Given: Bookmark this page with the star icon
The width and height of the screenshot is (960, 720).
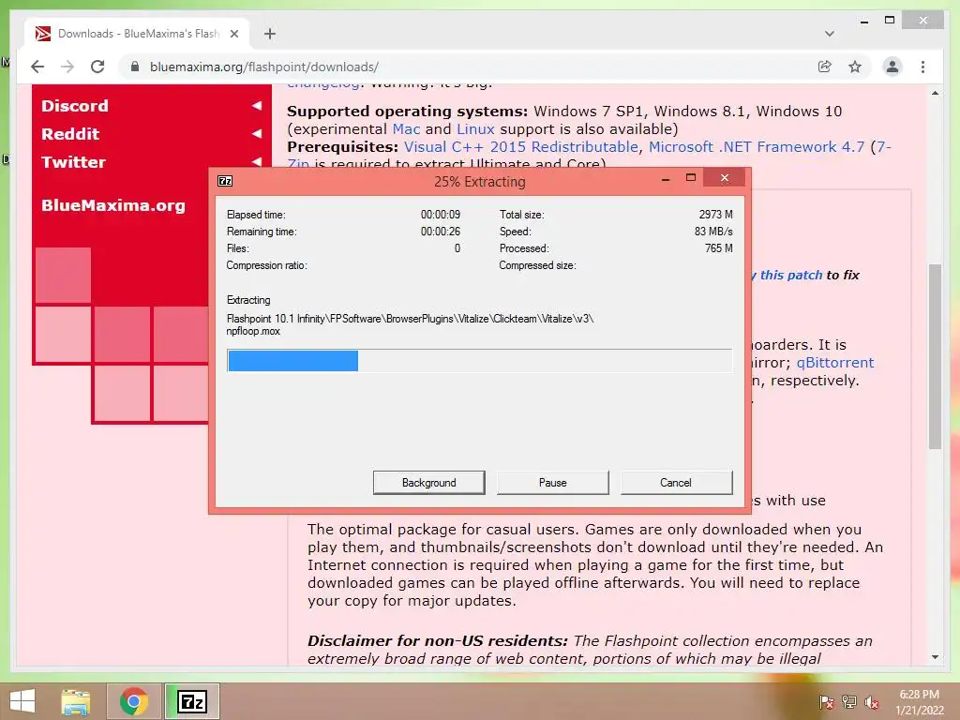Looking at the screenshot, I should 855,67.
